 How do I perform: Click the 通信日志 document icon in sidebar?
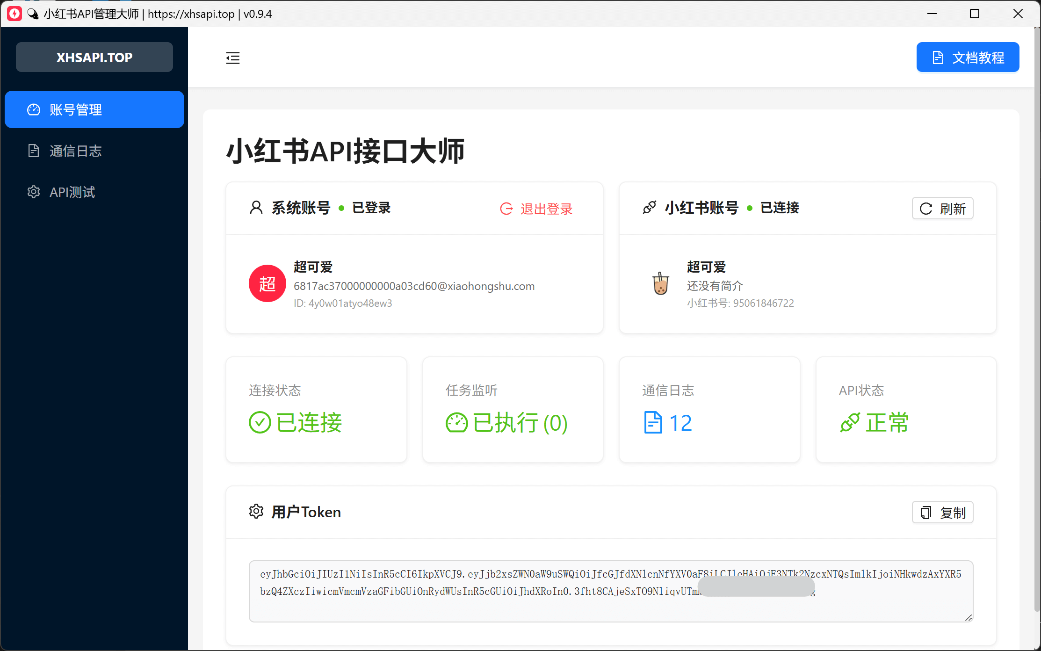[x=34, y=151]
